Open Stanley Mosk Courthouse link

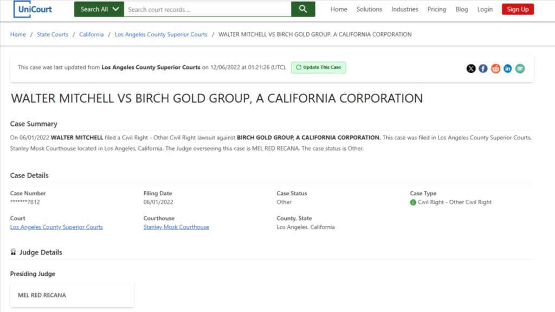tap(176, 227)
